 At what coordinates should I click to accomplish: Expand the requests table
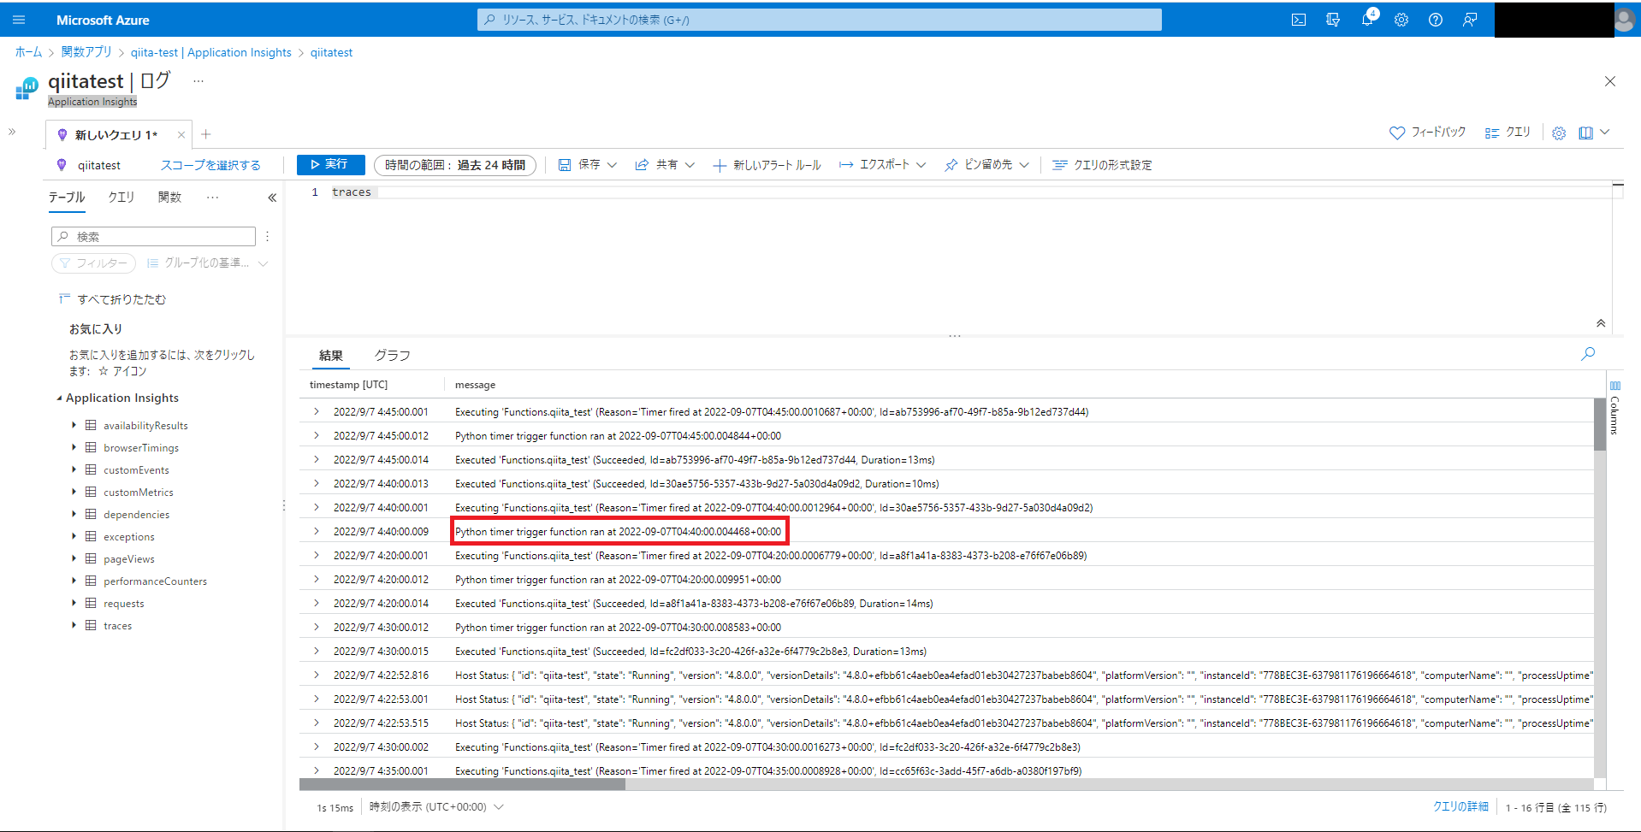coord(74,603)
